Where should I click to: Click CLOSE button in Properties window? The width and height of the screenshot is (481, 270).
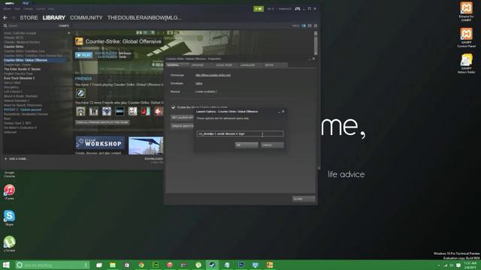304,199
